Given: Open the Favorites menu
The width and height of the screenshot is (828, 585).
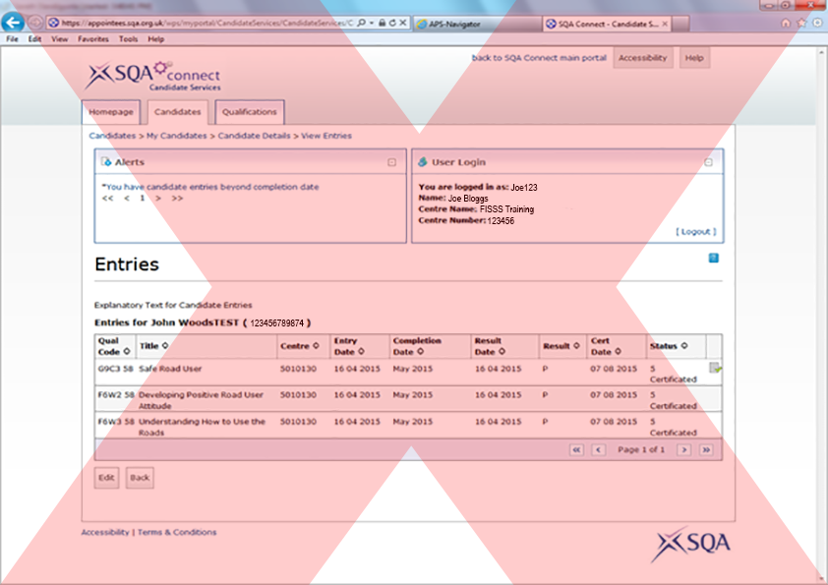Looking at the screenshot, I should [93, 39].
